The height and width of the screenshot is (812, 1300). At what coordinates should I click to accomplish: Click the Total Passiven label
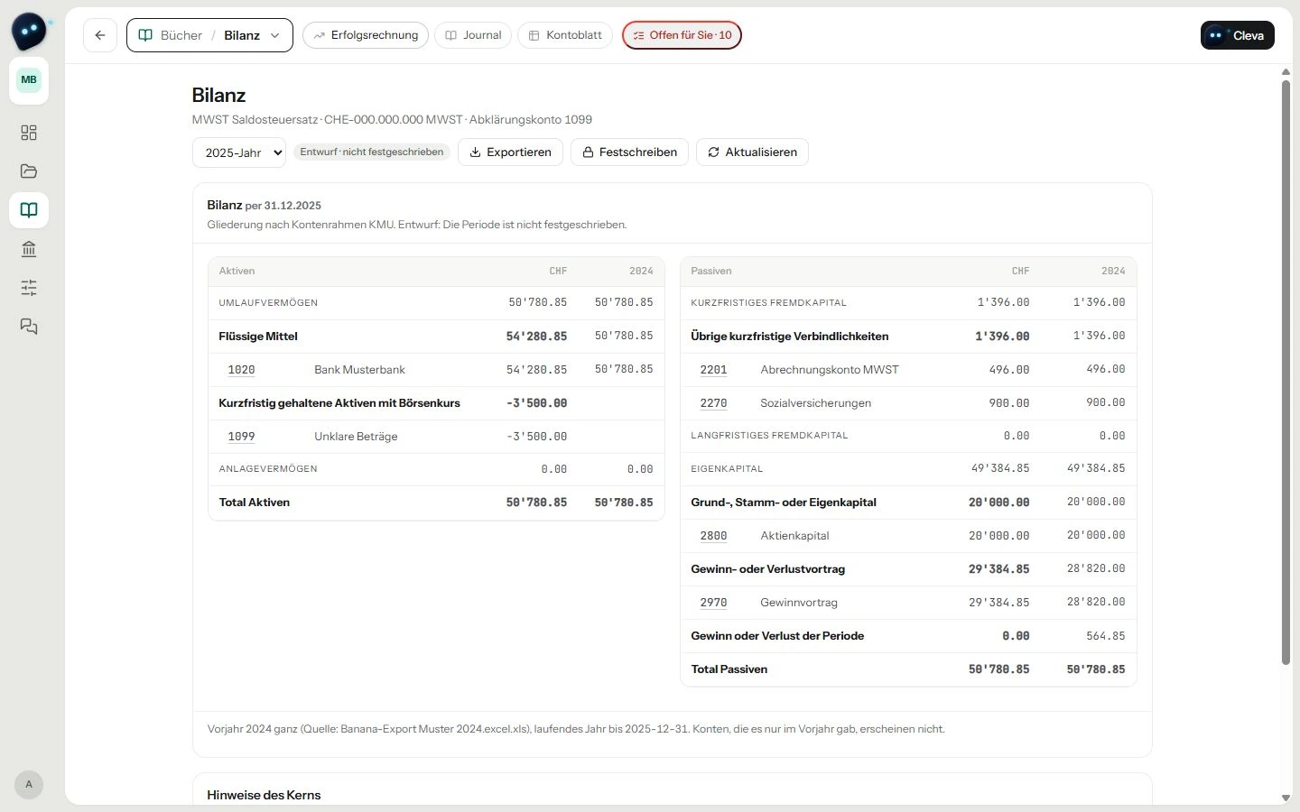point(729,669)
